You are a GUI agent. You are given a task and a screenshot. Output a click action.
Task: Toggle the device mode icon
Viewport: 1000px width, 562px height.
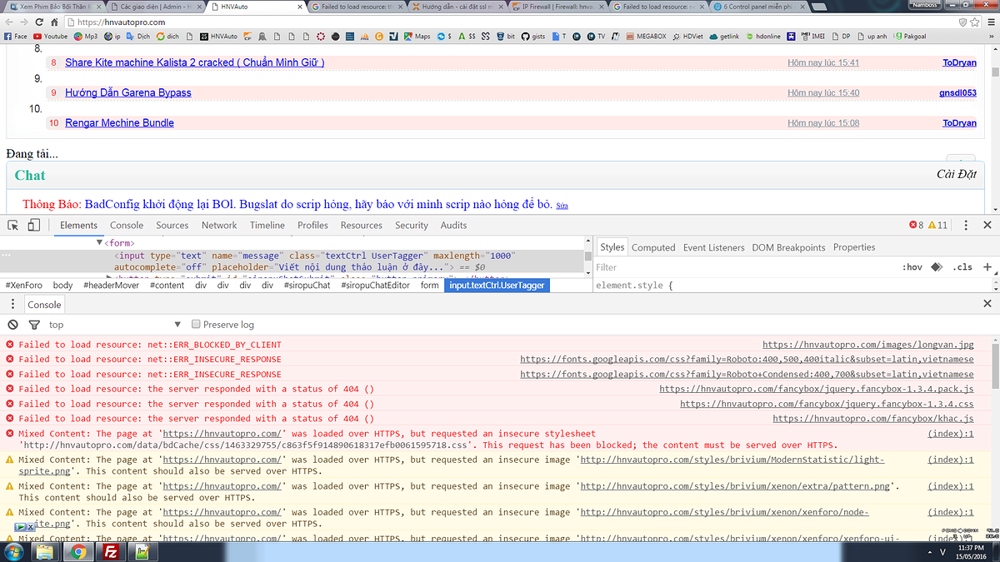click(34, 225)
